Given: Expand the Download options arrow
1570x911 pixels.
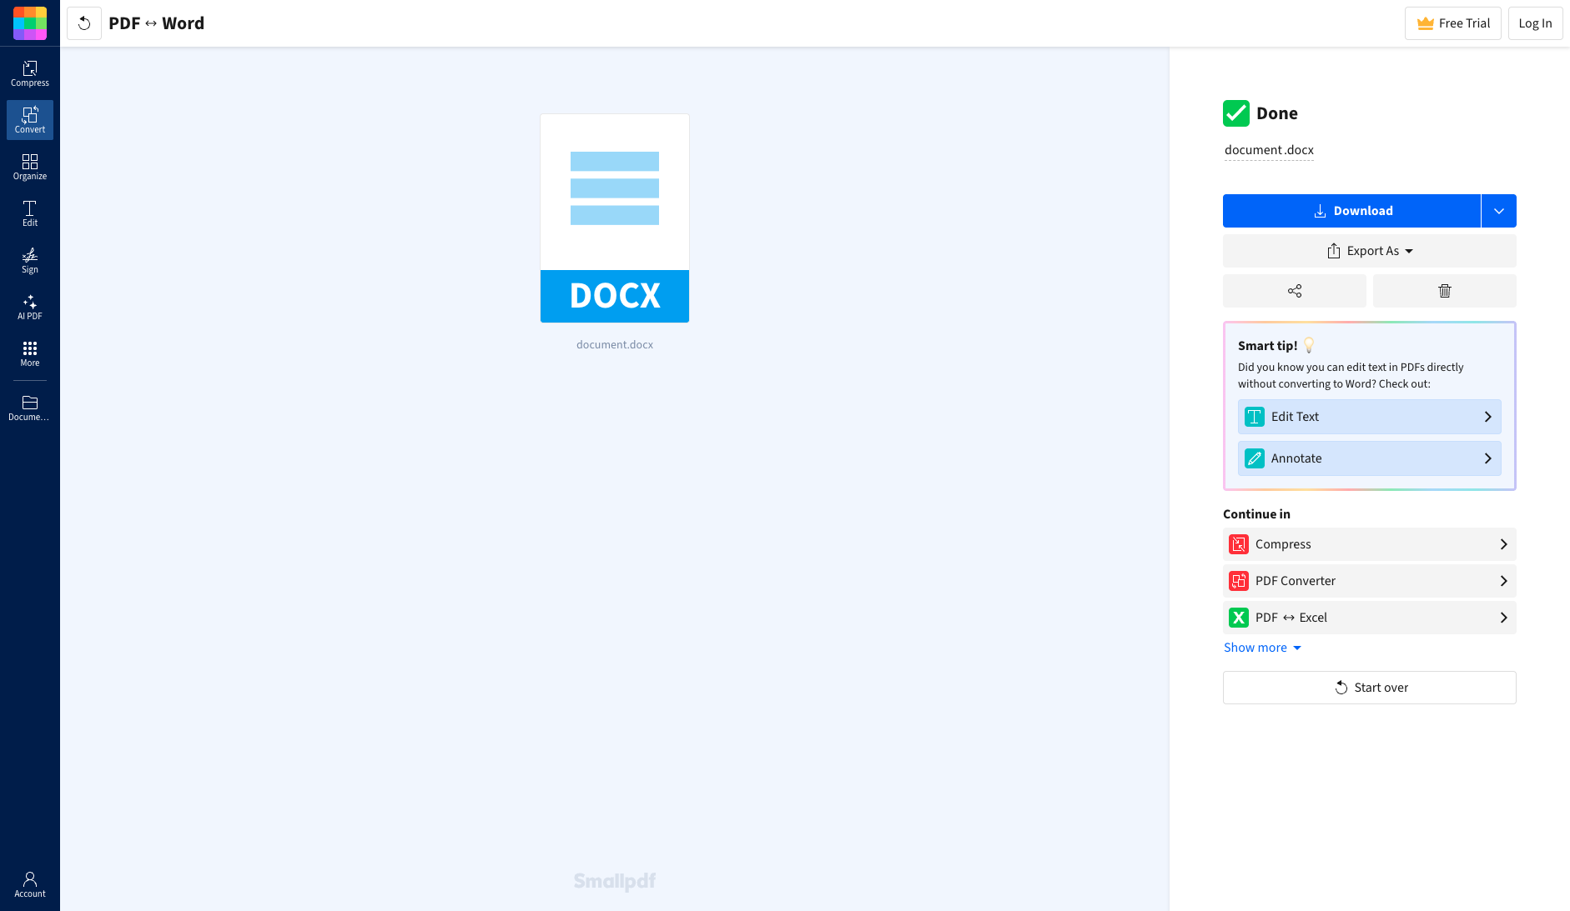Looking at the screenshot, I should (x=1499, y=211).
